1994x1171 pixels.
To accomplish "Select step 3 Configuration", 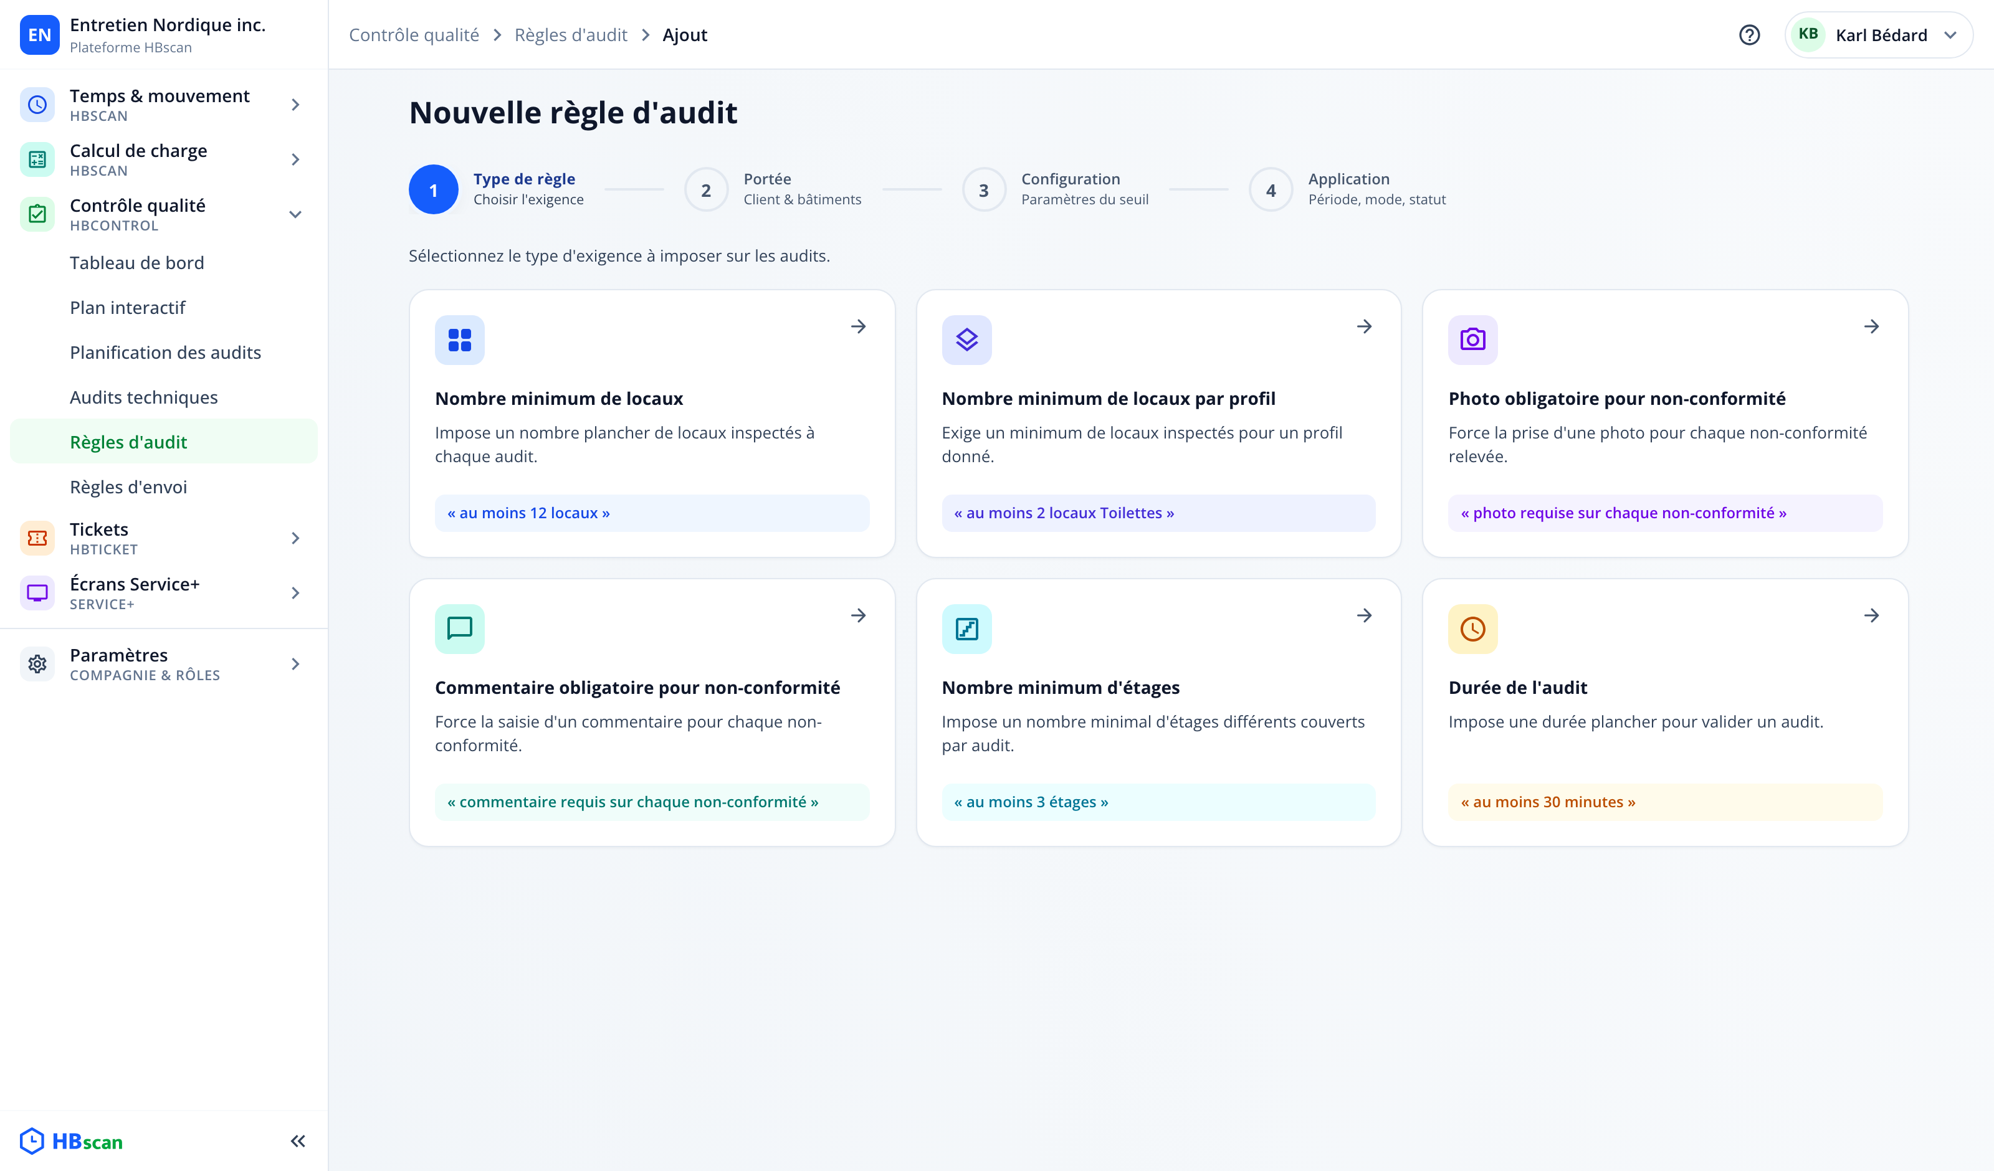I will [x=1055, y=189].
